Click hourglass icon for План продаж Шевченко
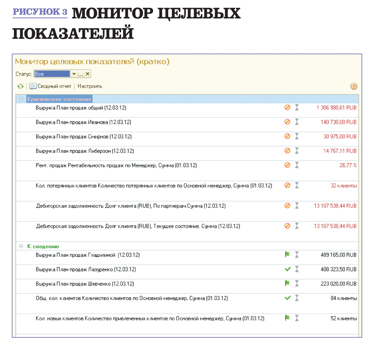This screenshot has width=372, height=349. pyautogui.click(x=297, y=283)
